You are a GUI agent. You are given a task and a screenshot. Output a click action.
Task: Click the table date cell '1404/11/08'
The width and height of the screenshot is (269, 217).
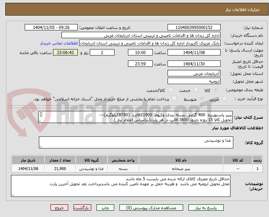pyautogui.click(x=28, y=169)
